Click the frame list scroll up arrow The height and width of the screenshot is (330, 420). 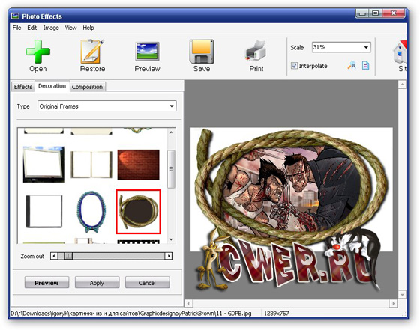[x=171, y=132]
